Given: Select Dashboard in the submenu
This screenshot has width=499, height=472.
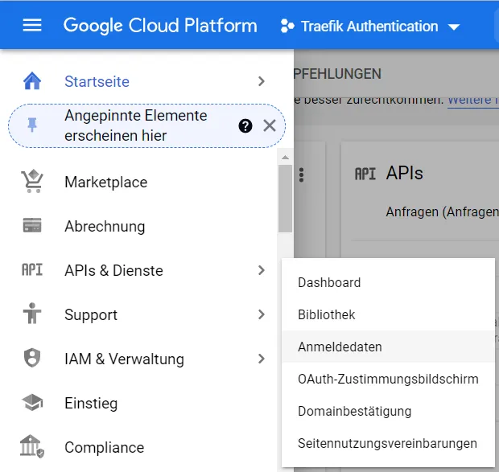Looking at the screenshot, I should click(x=388, y=282).
